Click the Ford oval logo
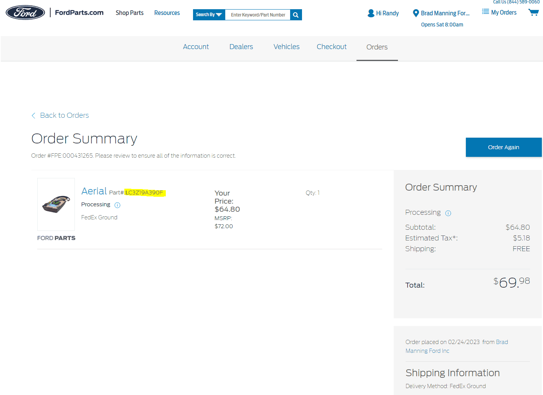Screen dimensions: 543x395 click(x=25, y=13)
